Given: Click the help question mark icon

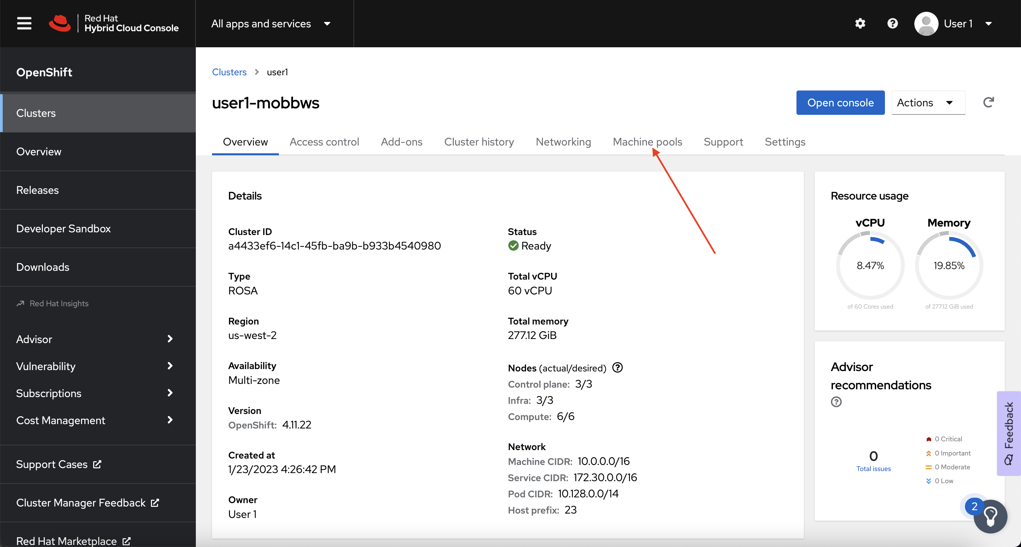Looking at the screenshot, I should click(x=893, y=24).
